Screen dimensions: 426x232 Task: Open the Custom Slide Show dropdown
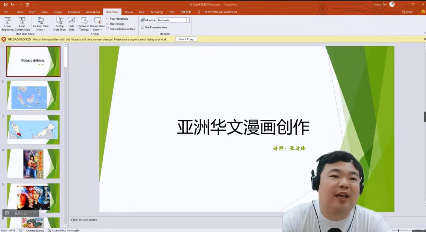(x=41, y=24)
